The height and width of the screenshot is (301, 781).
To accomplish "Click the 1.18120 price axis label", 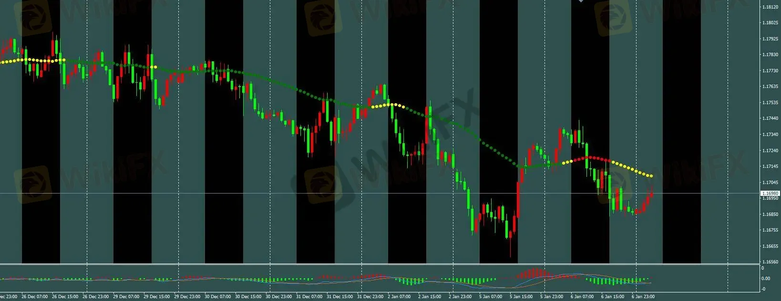I will [x=771, y=7].
